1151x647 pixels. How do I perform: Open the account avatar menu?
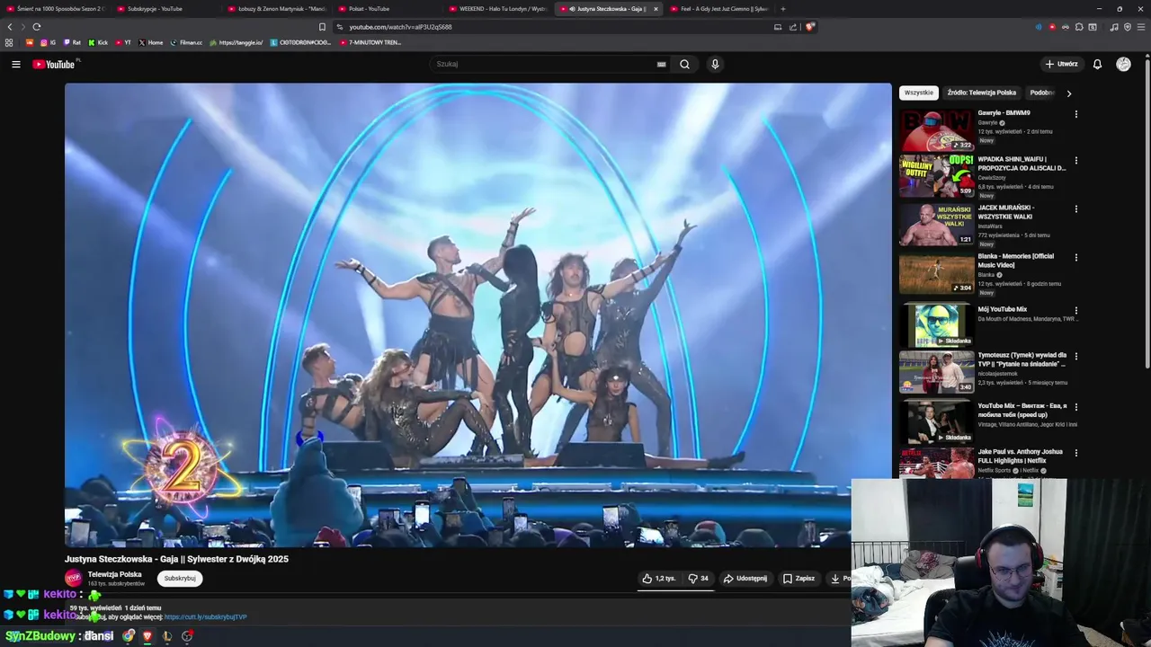tap(1123, 64)
